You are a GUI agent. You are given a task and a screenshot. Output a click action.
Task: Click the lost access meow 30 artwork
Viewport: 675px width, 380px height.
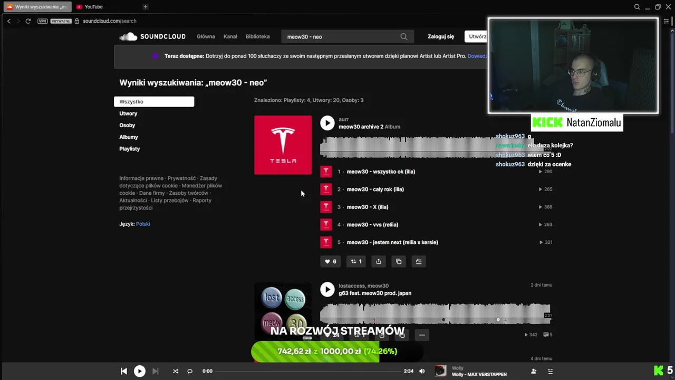click(x=283, y=311)
